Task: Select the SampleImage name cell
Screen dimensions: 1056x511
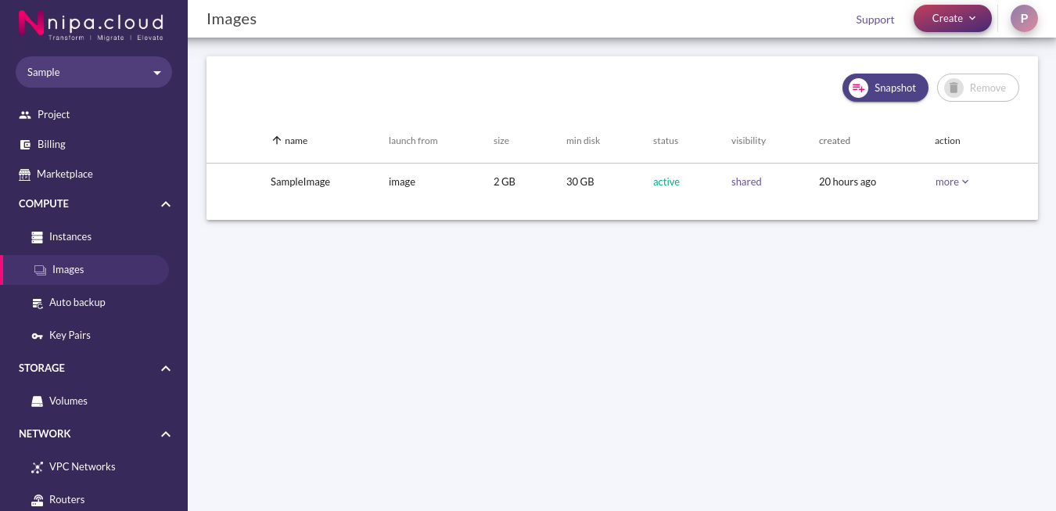Action: [x=300, y=182]
